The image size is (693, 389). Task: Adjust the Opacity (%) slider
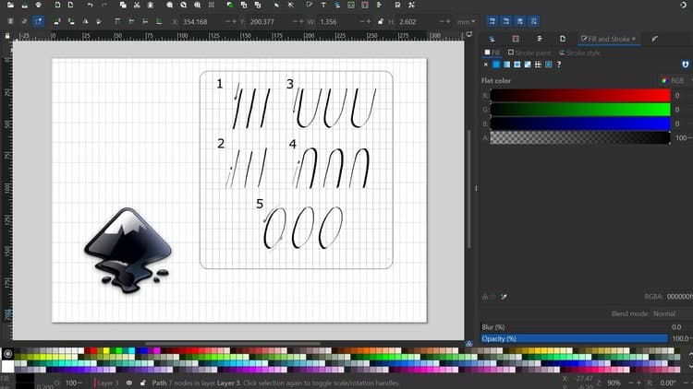(x=574, y=338)
